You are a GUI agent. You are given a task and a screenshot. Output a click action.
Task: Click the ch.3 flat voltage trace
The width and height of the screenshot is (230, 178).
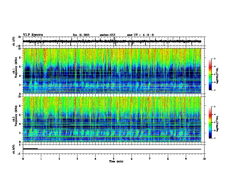point(112,149)
